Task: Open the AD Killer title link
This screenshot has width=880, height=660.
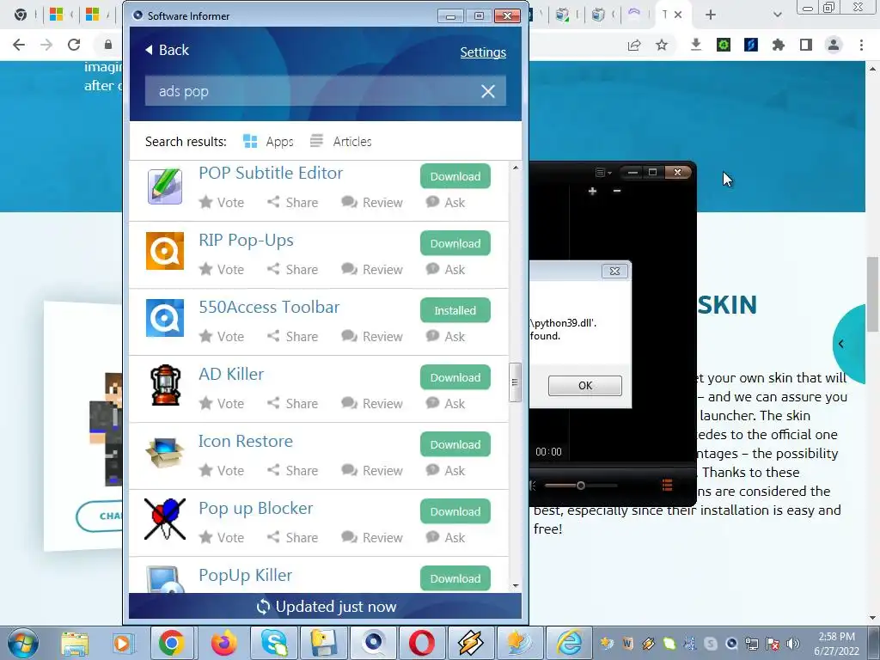Action: [x=231, y=375]
